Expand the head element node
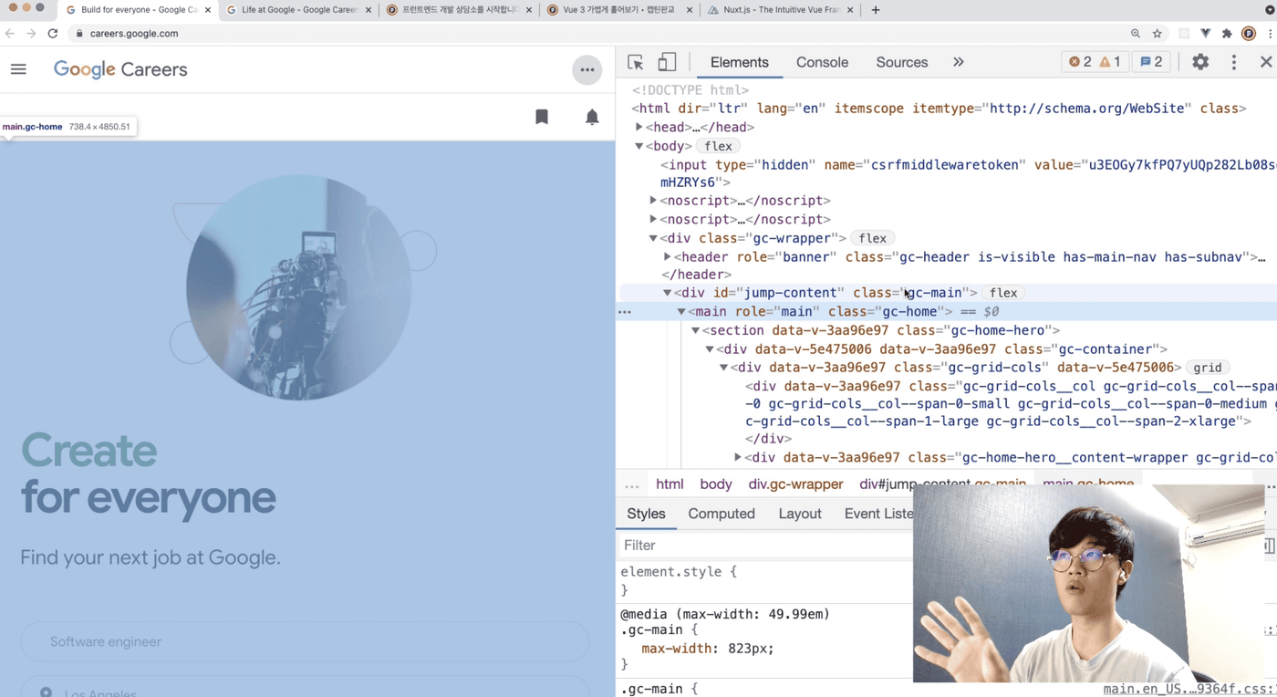This screenshot has height=697, width=1277. tap(638, 127)
